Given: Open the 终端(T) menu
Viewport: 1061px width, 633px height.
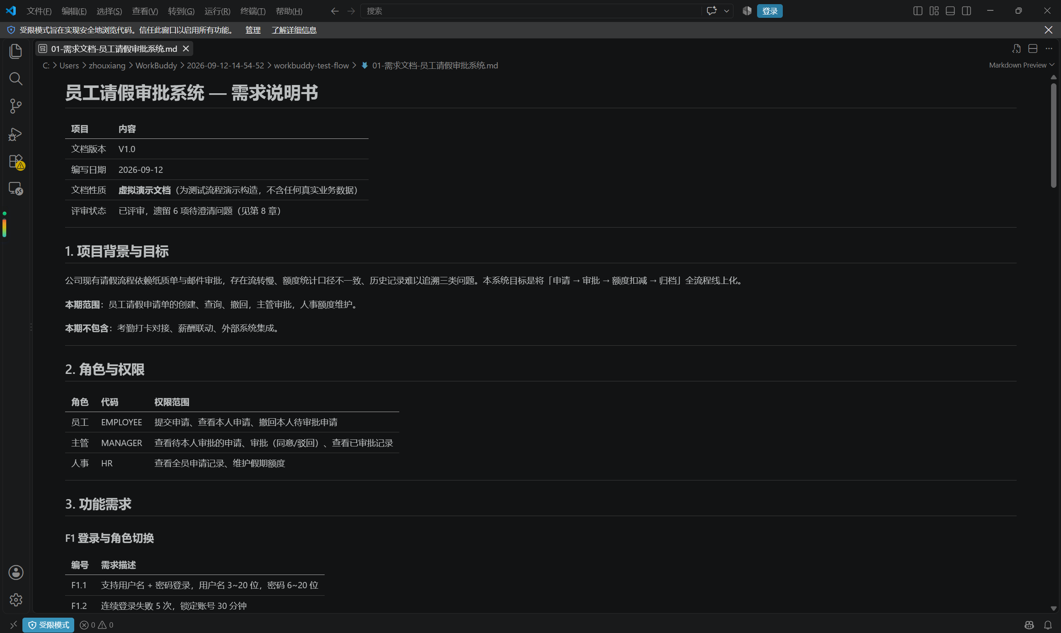Looking at the screenshot, I should tap(253, 11).
